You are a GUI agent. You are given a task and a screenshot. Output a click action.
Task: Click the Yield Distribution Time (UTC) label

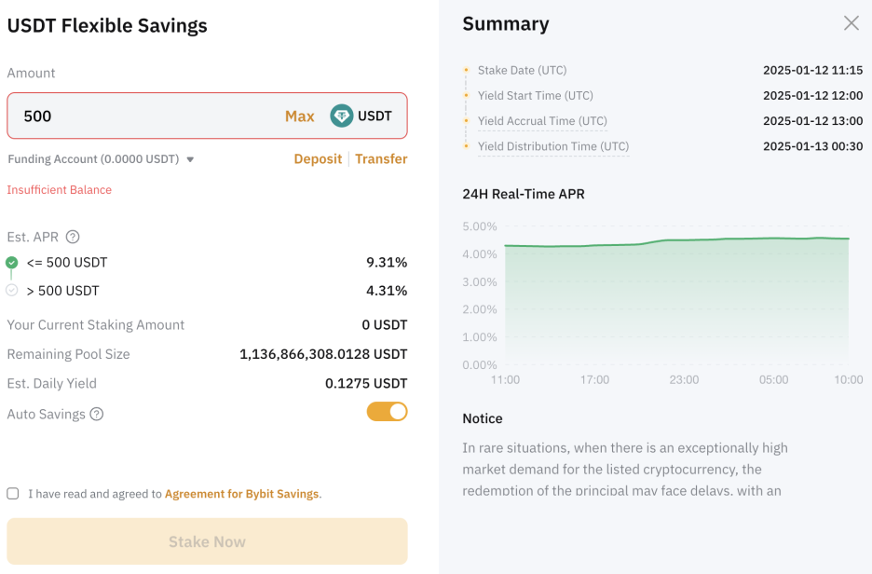[x=553, y=146]
